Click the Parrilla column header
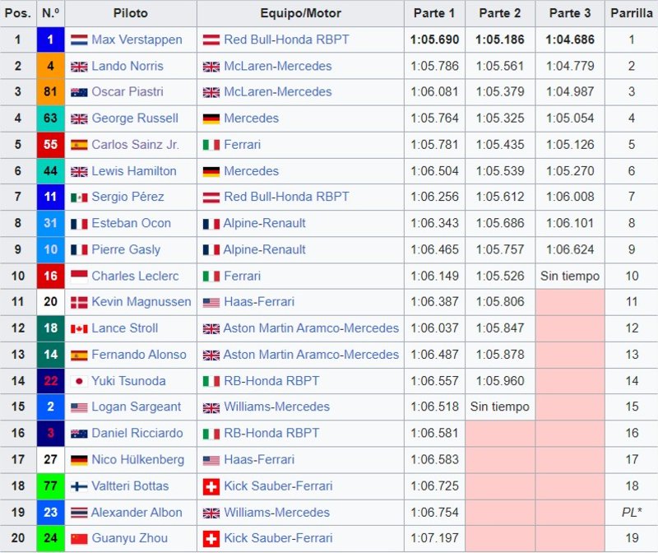The image size is (658, 553). point(631,13)
